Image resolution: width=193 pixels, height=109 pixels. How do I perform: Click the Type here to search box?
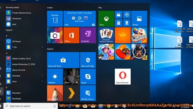click(x=30, y=106)
